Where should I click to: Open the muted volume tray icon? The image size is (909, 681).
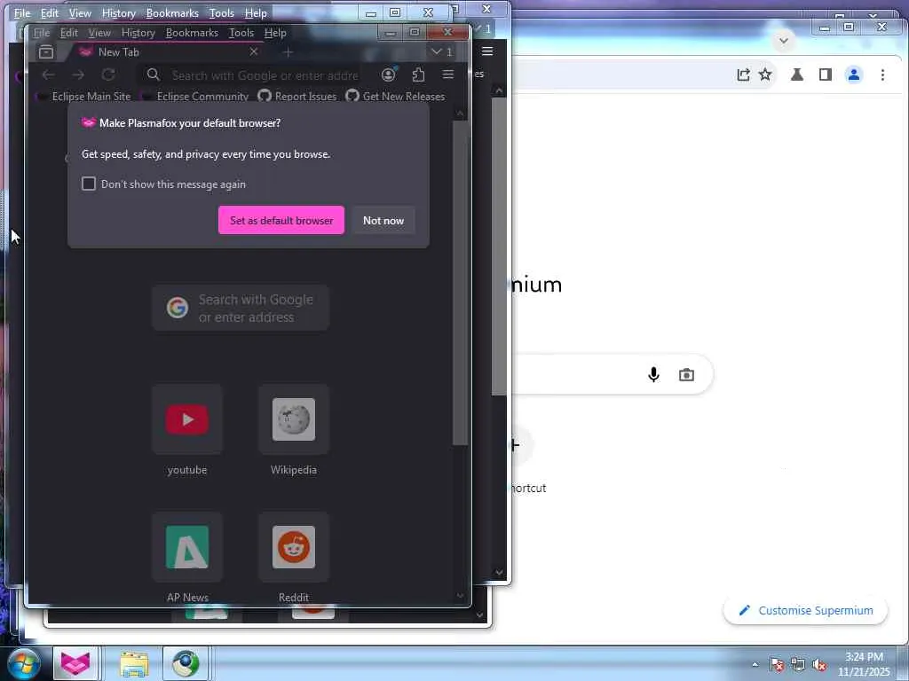pyautogui.click(x=819, y=665)
